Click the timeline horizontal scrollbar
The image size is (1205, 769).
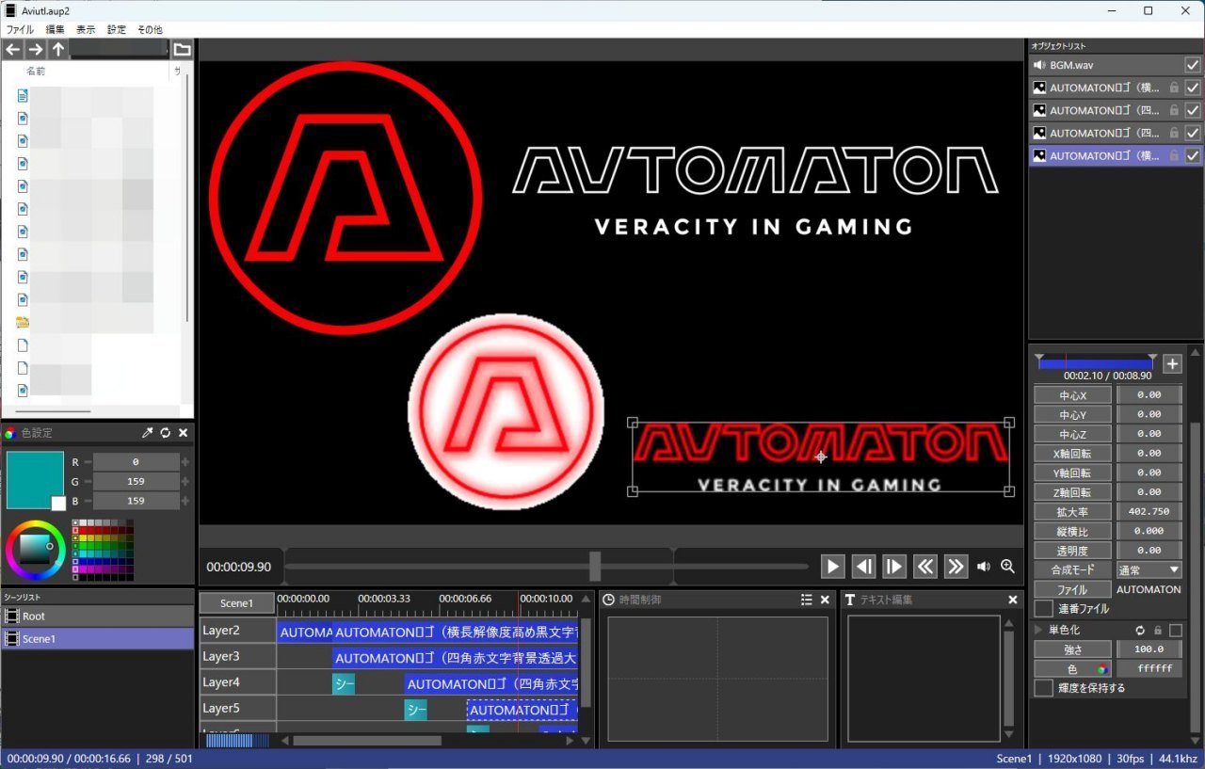(367, 741)
